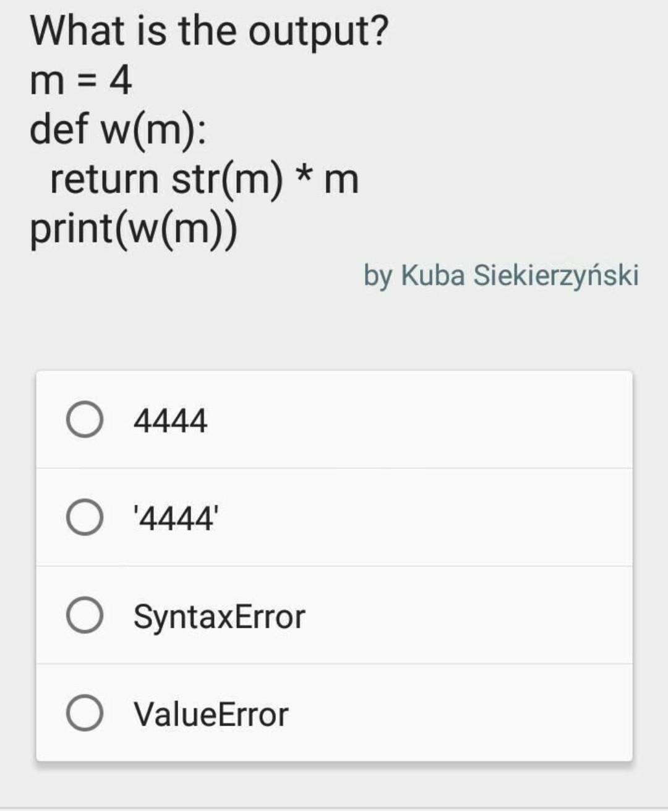Click the 'print(w(m))' code line

coord(134,229)
